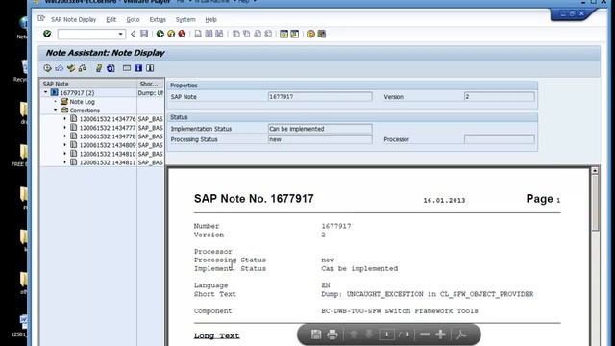Click the PDF previous page arrow
This screenshot has width=615, height=346.
click(x=354, y=334)
